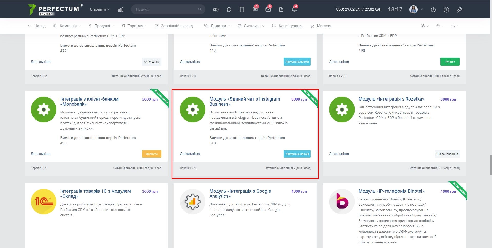The height and width of the screenshot is (248, 492).
Task: Click Актуальна версія on version 1.0.0 card
Action: click(297, 62)
